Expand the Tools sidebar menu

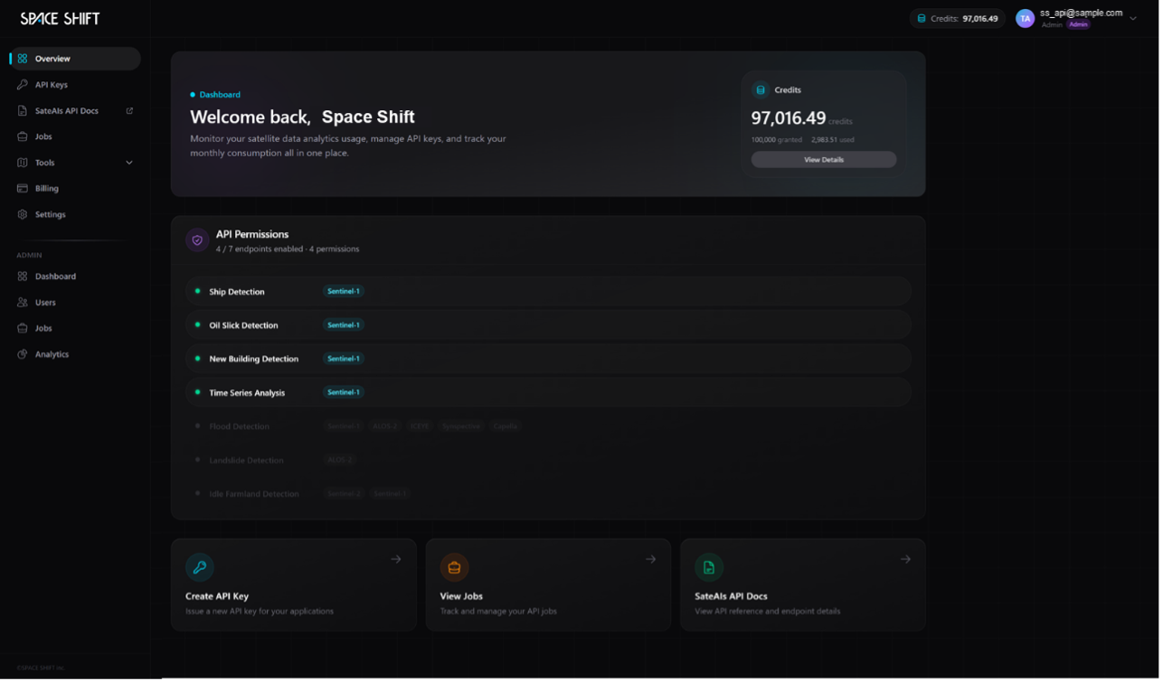[128, 163]
